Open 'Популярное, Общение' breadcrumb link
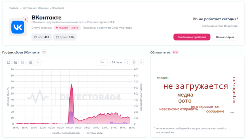This screenshot has height=140, width=246. tap(35, 8)
